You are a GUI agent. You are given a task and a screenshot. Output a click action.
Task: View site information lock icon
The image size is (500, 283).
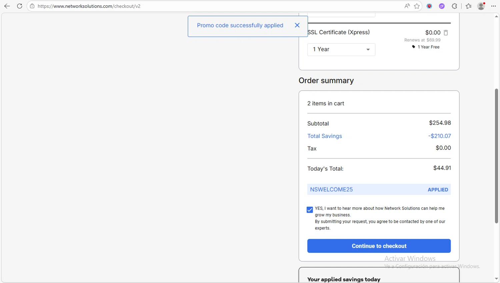(x=32, y=6)
